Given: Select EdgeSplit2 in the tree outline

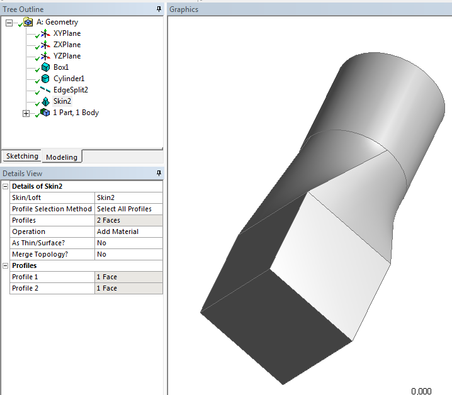Looking at the screenshot, I should coord(71,90).
